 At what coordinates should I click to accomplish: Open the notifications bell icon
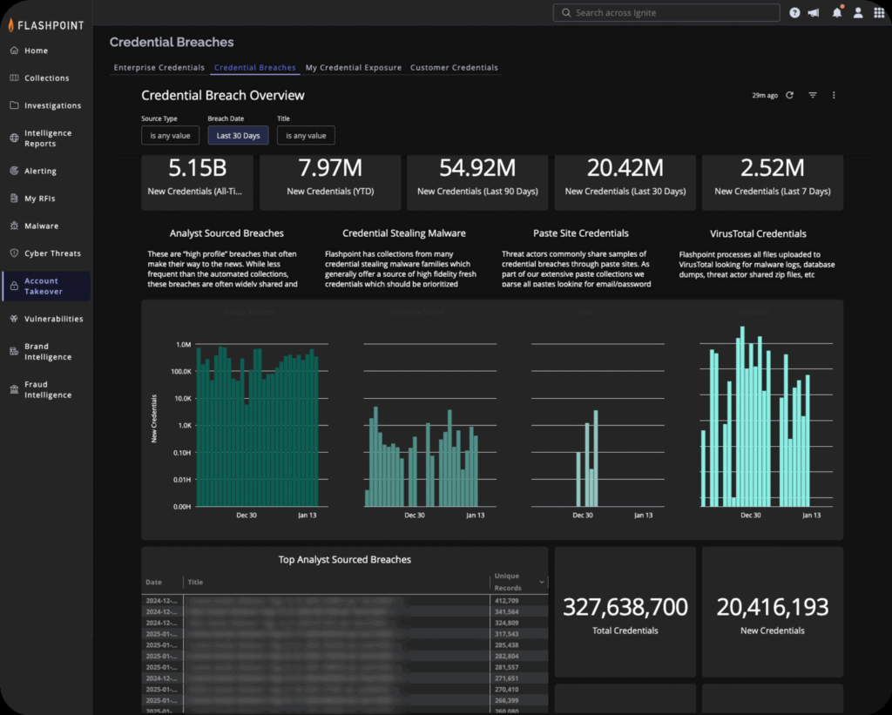pyautogui.click(x=837, y=12)
